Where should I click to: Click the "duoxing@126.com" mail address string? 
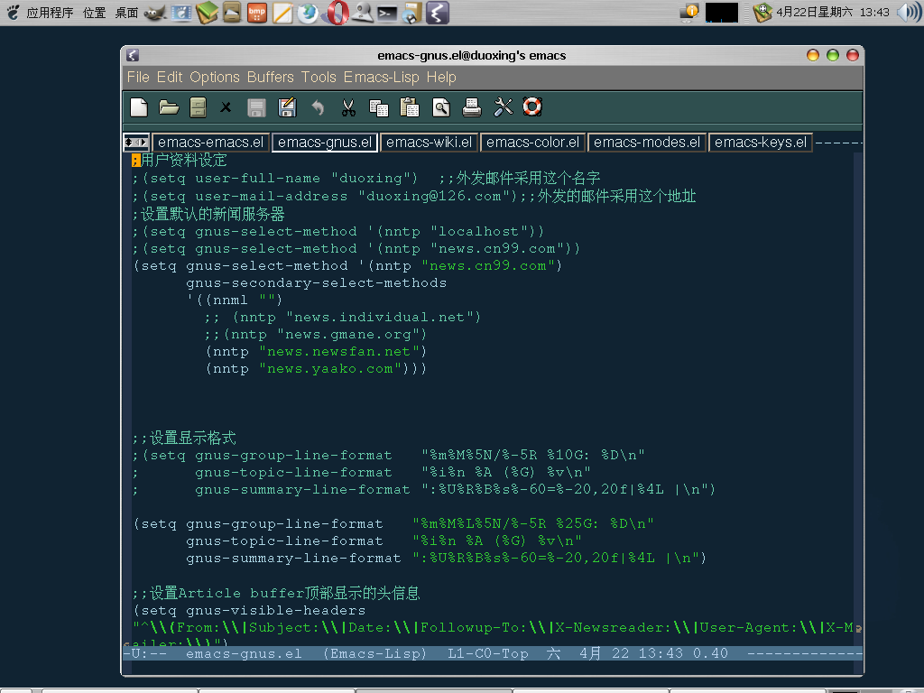coord(434,196)
